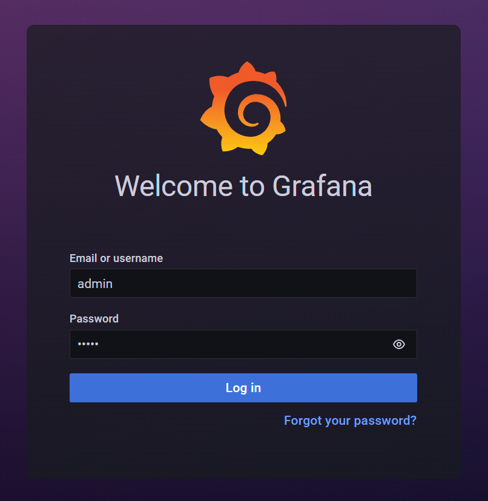This screenshot has height=501, width=488.
Task: Click the masked password dots
Action: pyautogui.click(x=88, y=344)
